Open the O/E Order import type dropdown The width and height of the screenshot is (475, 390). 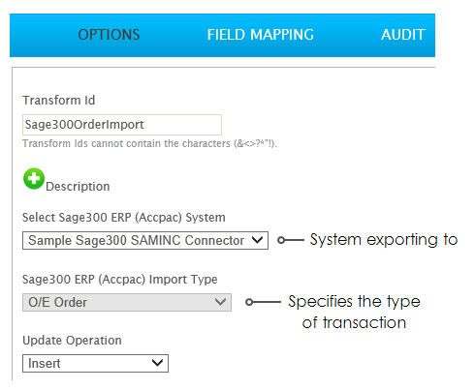[x=127, y=302]
